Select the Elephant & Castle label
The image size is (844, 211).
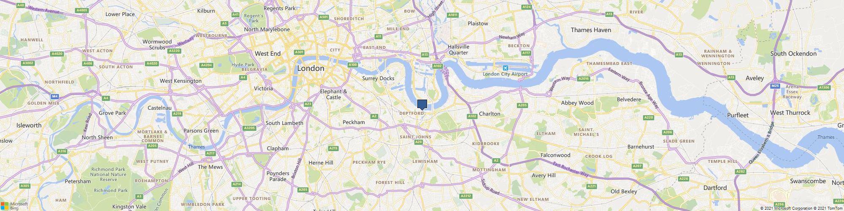pyautogui.click(x=333, y=94)
